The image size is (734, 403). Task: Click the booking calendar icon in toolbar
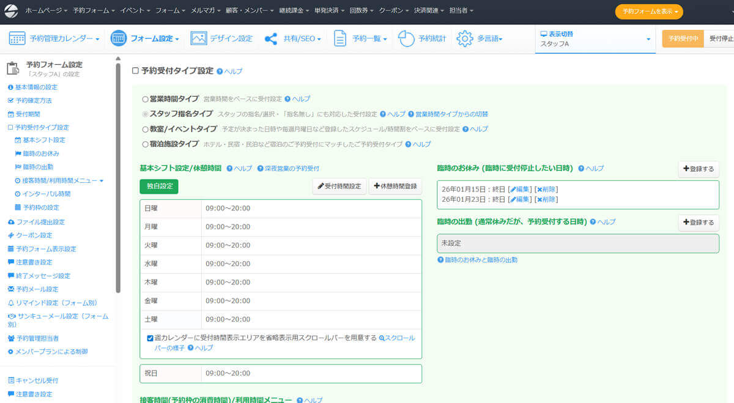pyautogui.click(x=17, y=39)
